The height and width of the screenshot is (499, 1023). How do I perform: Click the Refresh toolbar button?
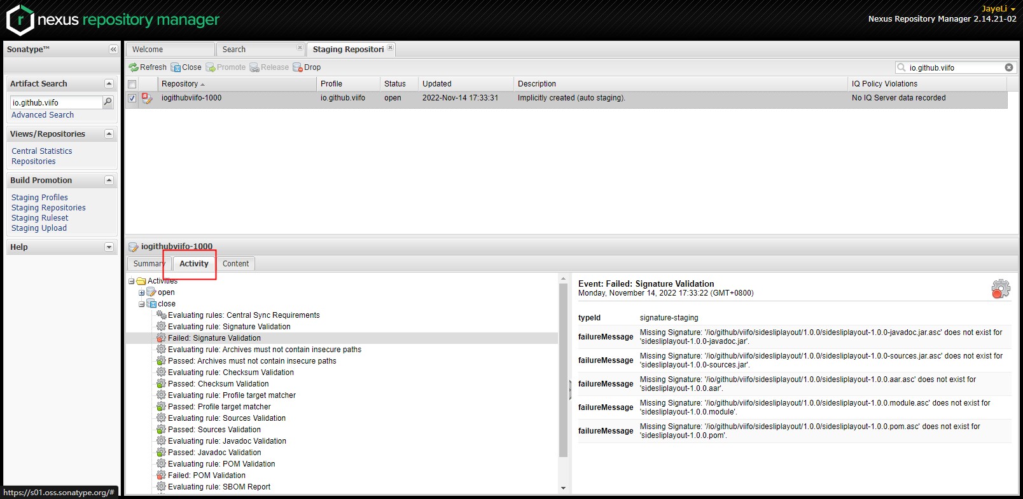pyautogui.click(x=148, y=67)
